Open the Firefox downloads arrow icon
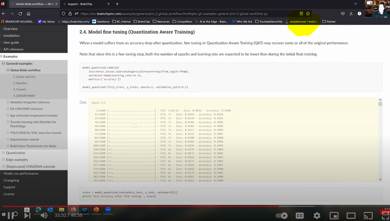 pos(351,14)
